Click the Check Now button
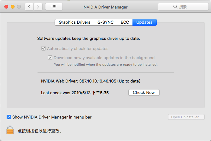This screenshot has height=141, width=211. (144, 92)
